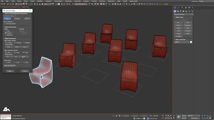Open the selection filter dropdown in toolbar
214x120 pixels.
coord(19,4)
